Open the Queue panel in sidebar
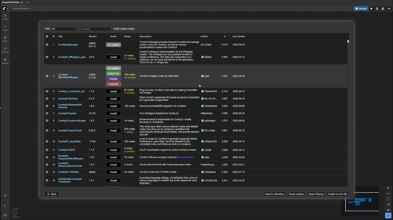This screenshot has width=393, height=220. [x=5, y=17]
